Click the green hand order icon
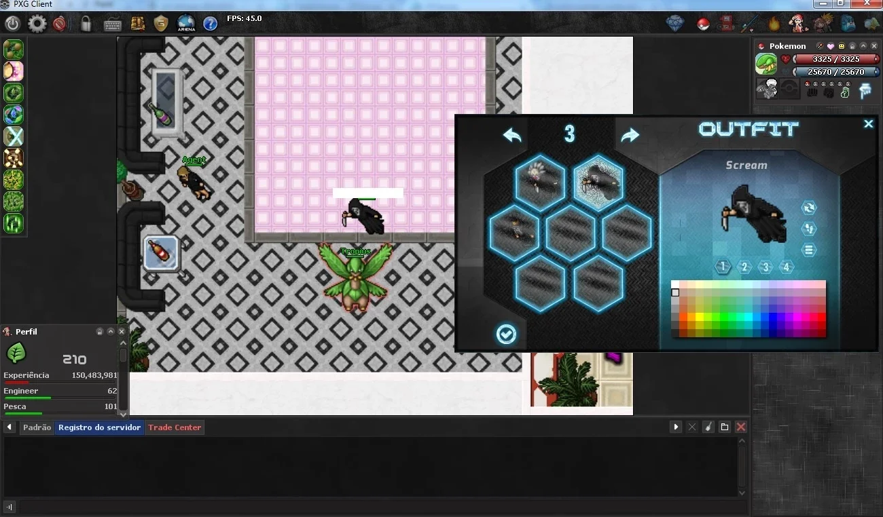883x517 pixels. pyautogui.click(x=845, y=92)
